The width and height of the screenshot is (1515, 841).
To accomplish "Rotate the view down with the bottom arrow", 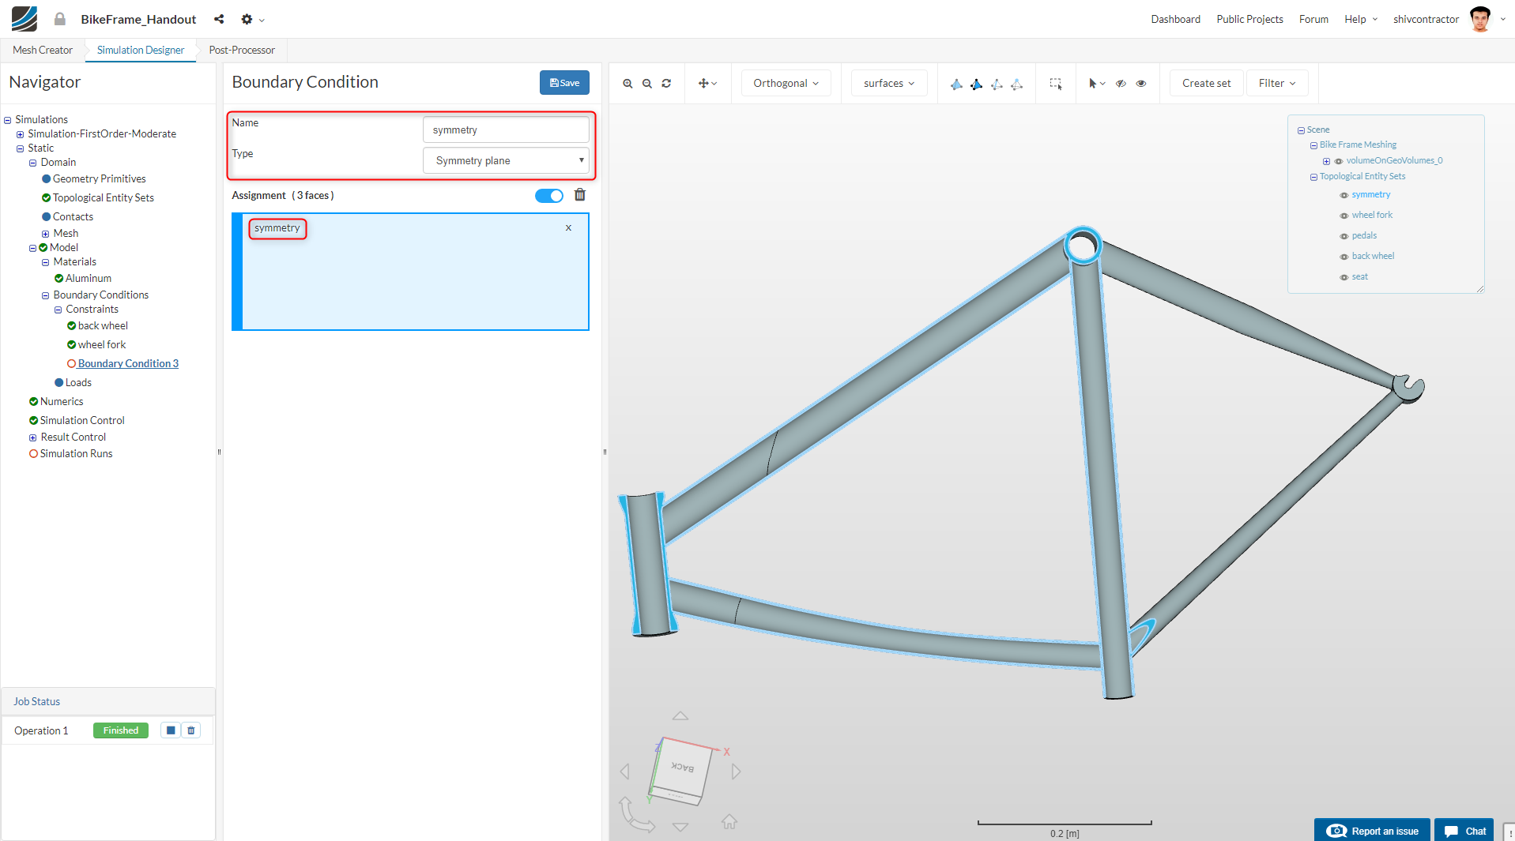I will pos(680,827).
